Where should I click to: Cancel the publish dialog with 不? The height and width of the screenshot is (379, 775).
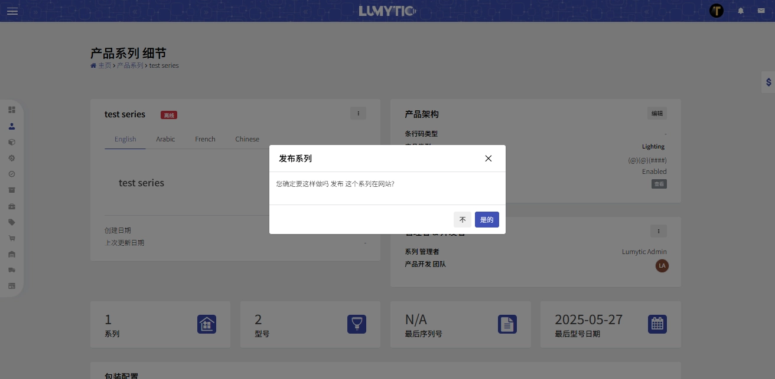tap(463, 219)
